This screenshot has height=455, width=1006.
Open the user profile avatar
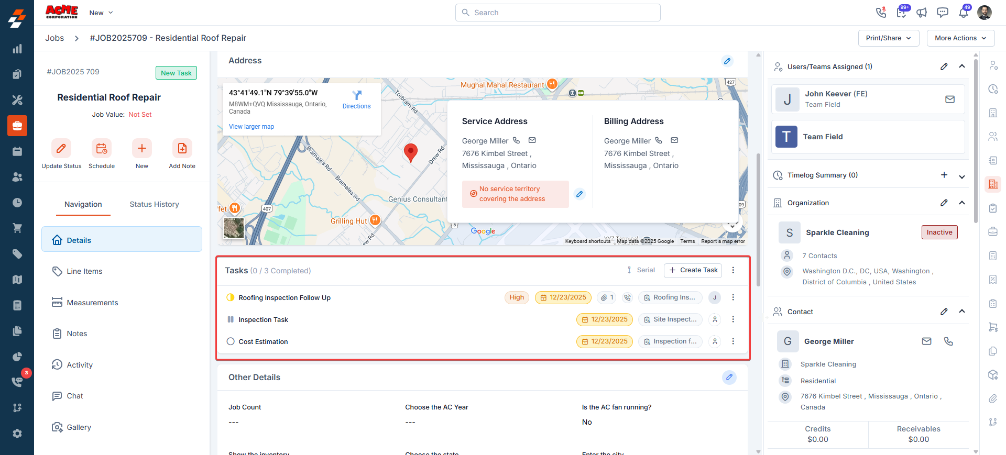coord(985,12)
